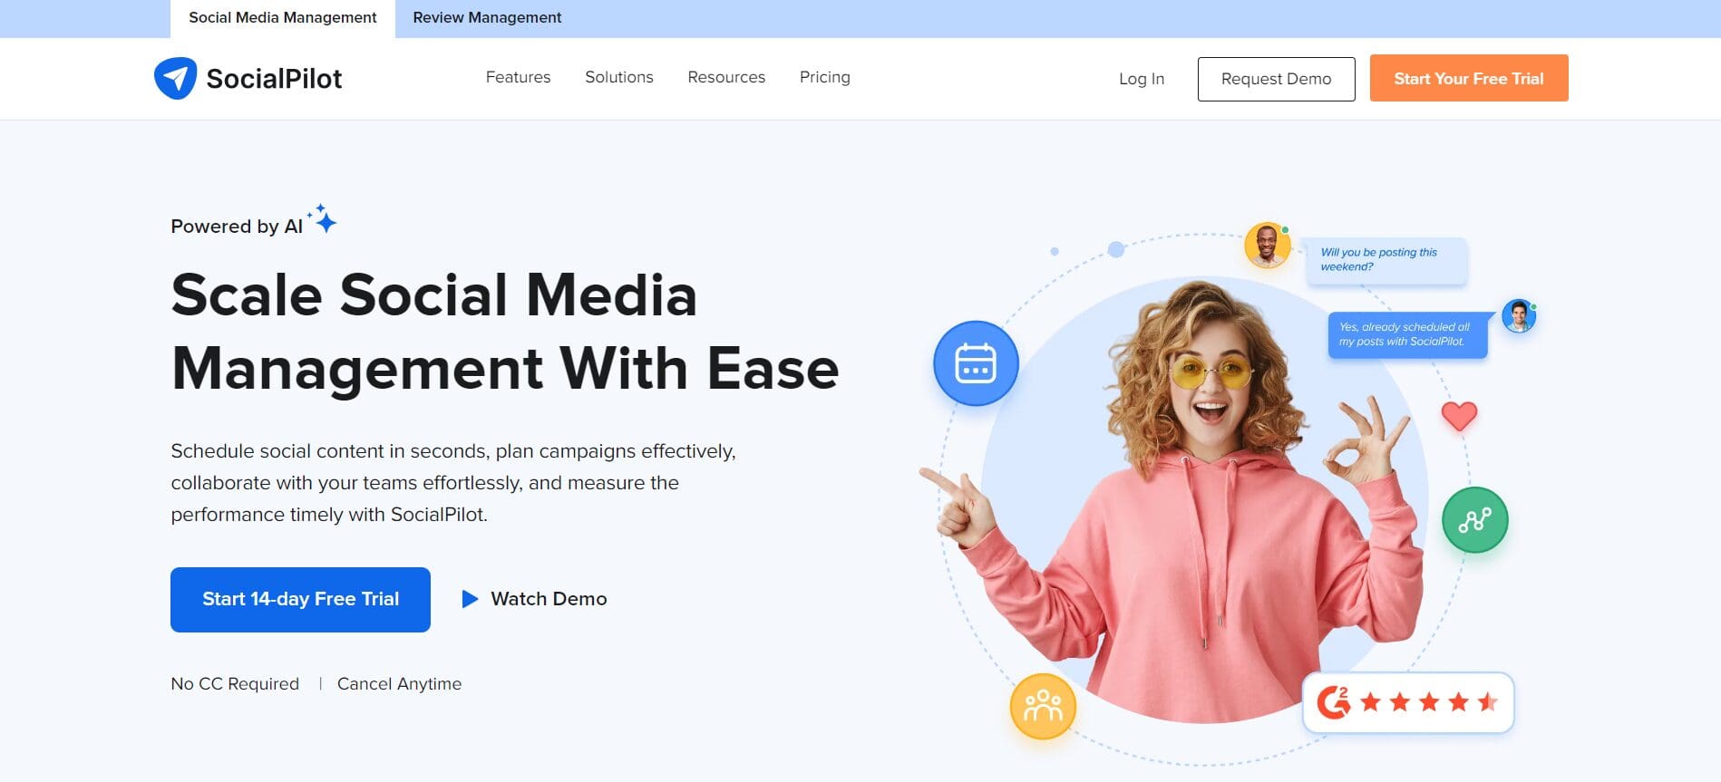The height and width of the screenshot is (782, 1721).
Task: Click the orange Start Your Free Trial button
Action: pyautogui.click(x=1468, y=79)
